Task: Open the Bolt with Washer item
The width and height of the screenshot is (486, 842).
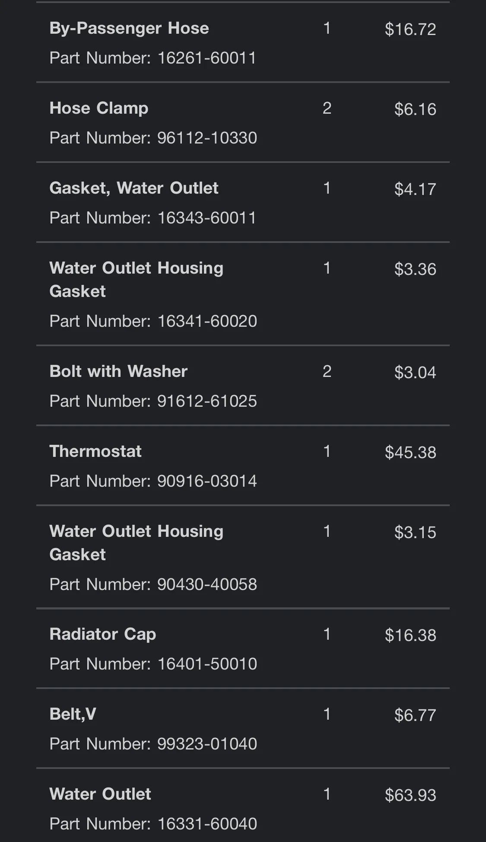Action: pyautogui.click(x=118, y=371)
